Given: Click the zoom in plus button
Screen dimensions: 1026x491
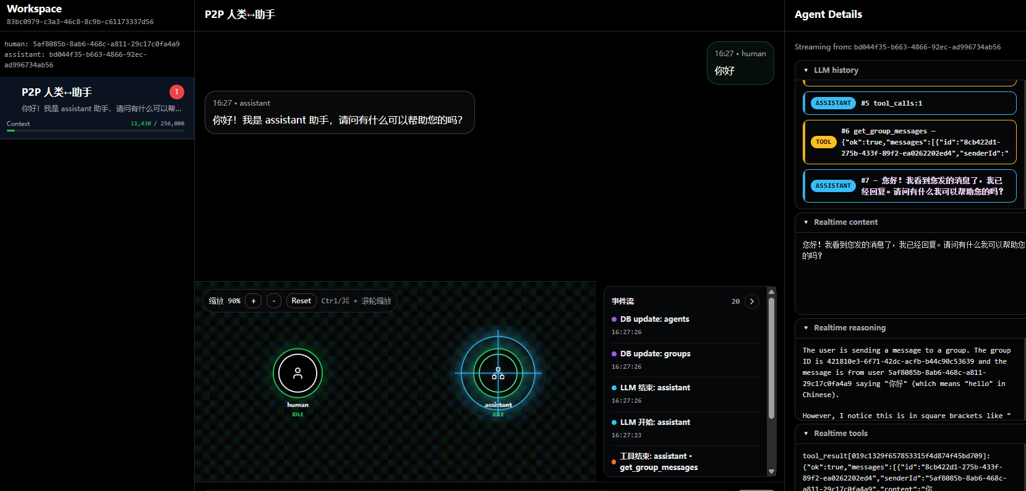Looking at the screenshot, I should pyautogui.click(x=253, y=301).
